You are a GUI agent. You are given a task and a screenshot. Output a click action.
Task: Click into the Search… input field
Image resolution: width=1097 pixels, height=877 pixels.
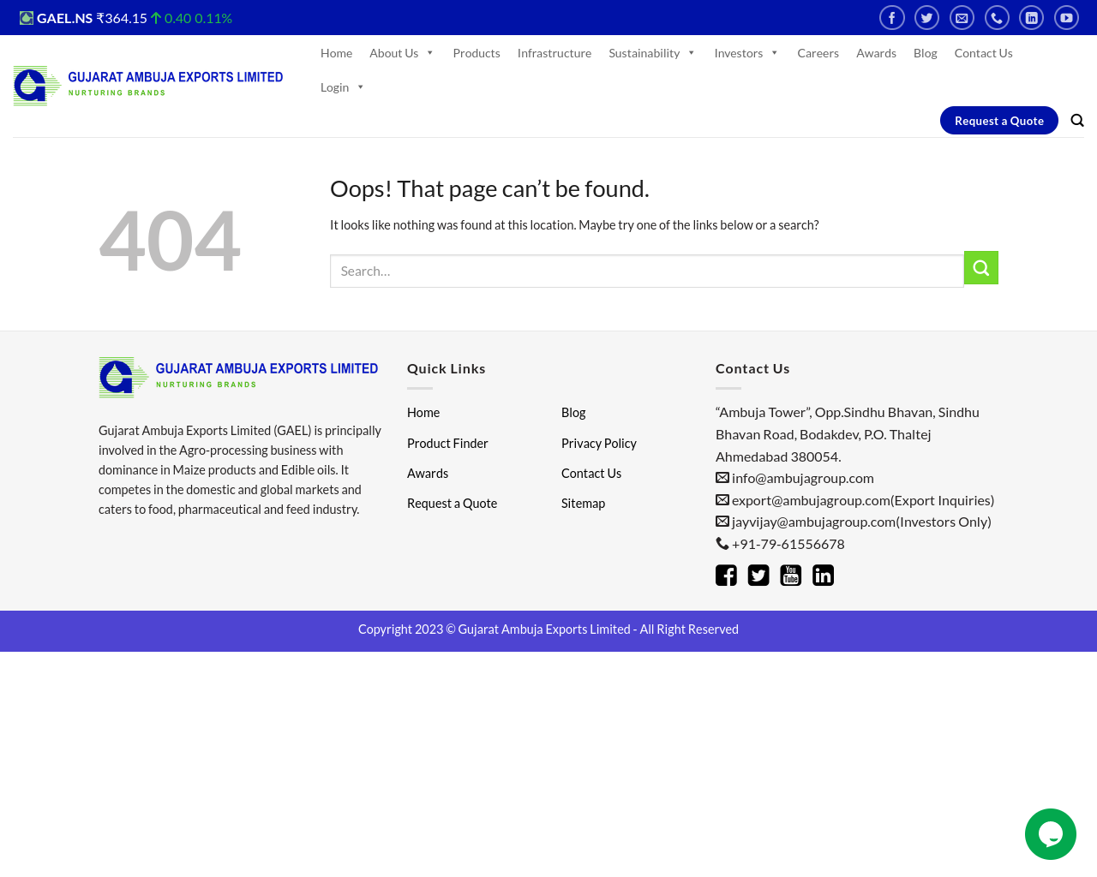pyautogui.click(x=647, y=271)
